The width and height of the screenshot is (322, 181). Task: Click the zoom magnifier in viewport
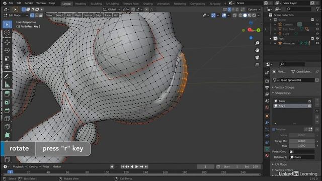click(x=257, y=43)
